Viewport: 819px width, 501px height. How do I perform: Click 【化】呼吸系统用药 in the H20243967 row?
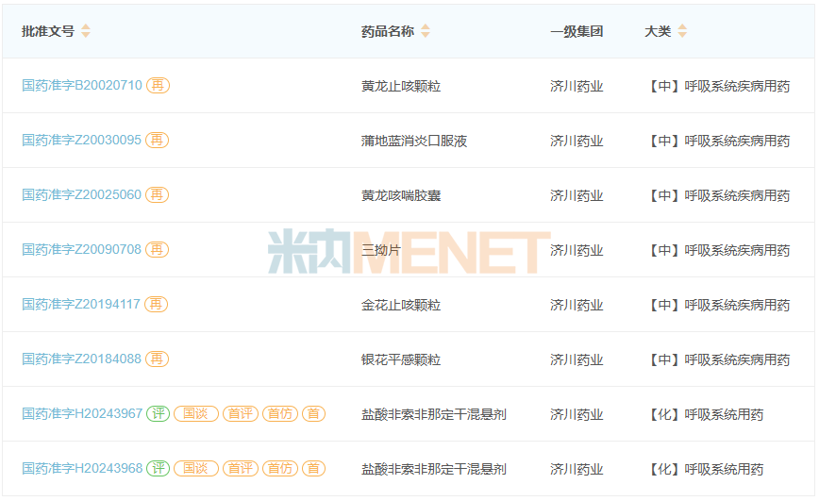(x=705, y=415)
